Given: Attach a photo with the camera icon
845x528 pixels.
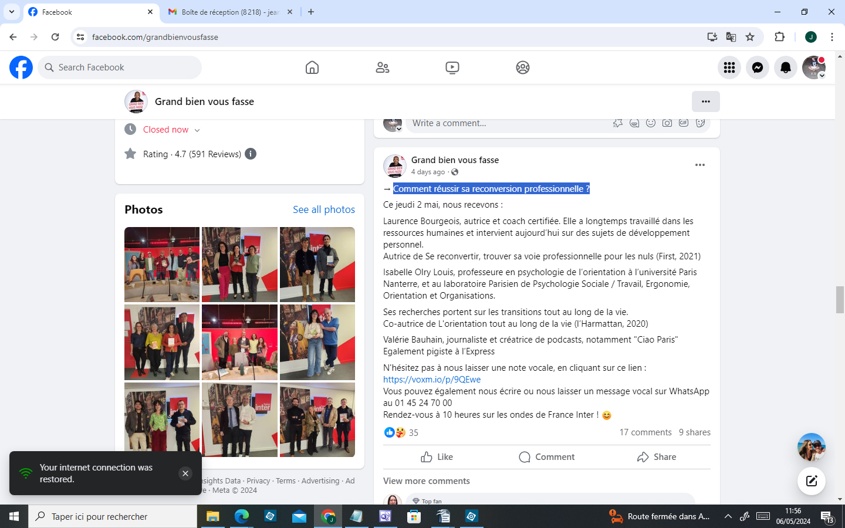Looking at the screenshot, I should (667, 123).
